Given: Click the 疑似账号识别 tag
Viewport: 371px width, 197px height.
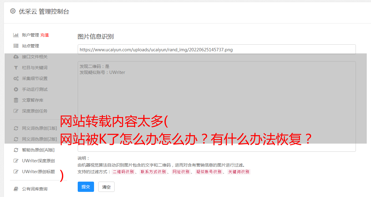Looking at the screenshot, I should (209, 172).
